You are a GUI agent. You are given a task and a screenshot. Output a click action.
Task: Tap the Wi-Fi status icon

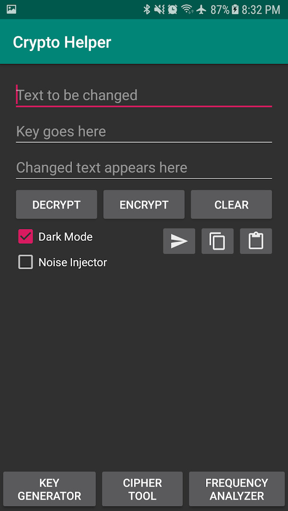click(188, 9)
